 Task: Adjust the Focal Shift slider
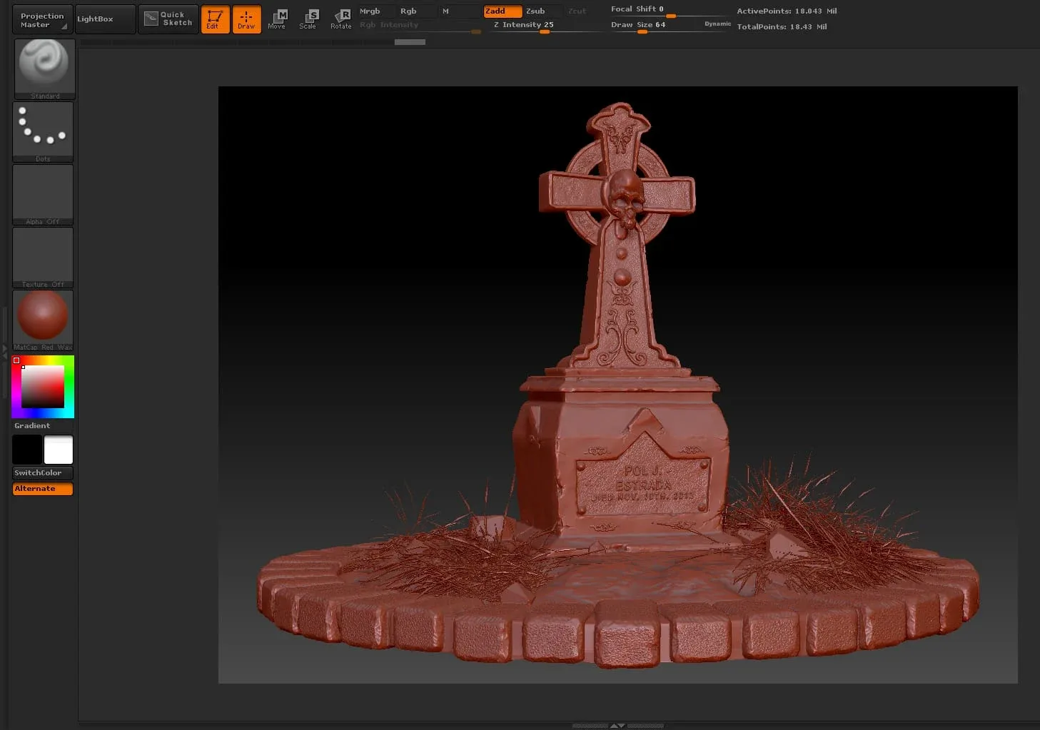click(669, 11)
